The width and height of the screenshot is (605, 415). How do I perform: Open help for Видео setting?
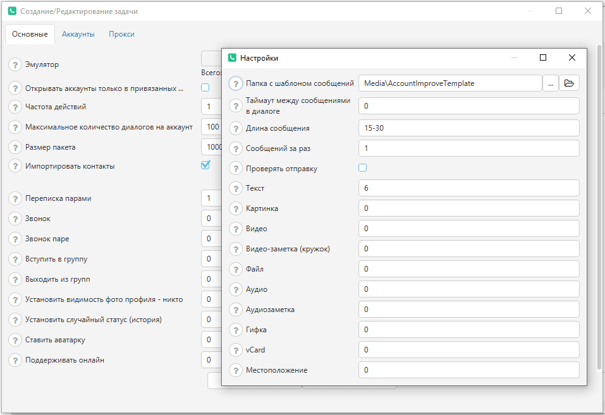[236, 229]
